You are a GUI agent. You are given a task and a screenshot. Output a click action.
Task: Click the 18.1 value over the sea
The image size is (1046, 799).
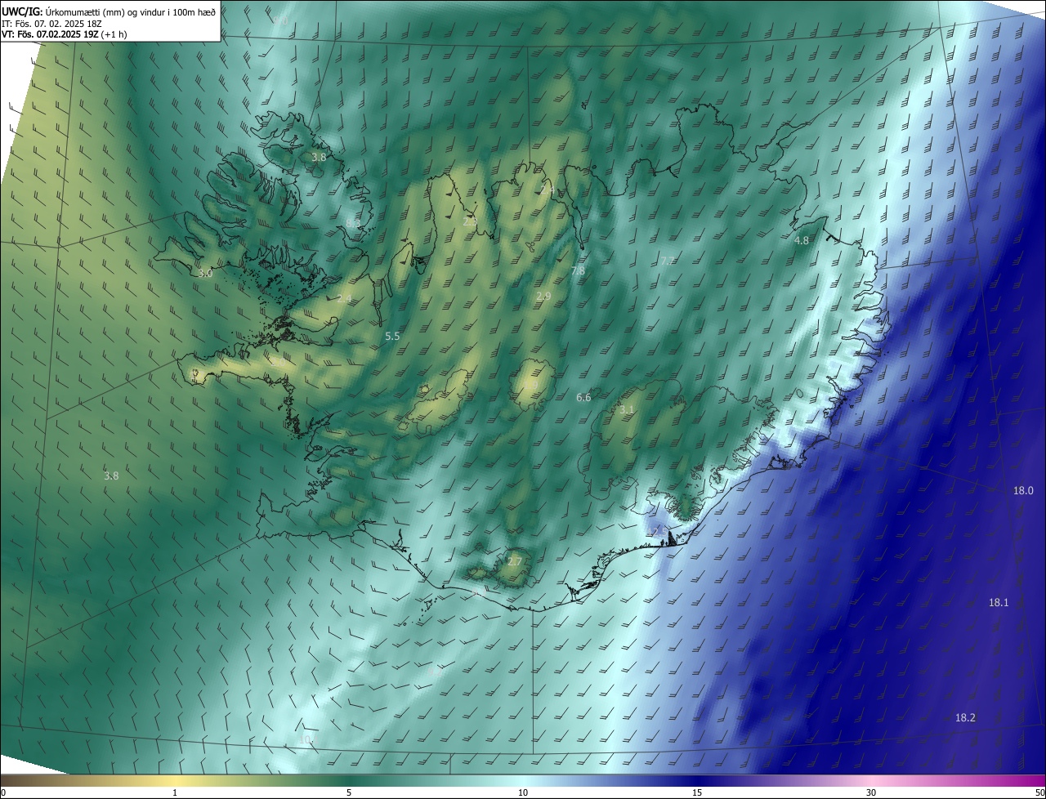999,603
